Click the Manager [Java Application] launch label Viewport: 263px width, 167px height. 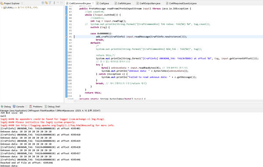[x=50, y=111]
